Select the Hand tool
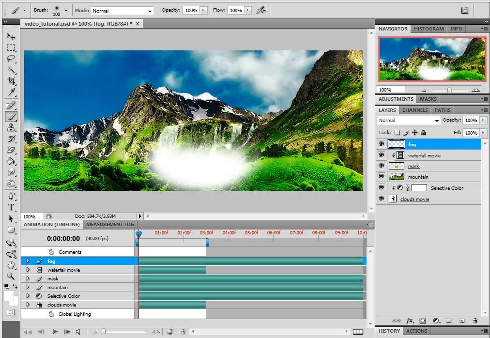The height and width of the screenshot is (338, 490). point(11,265)
